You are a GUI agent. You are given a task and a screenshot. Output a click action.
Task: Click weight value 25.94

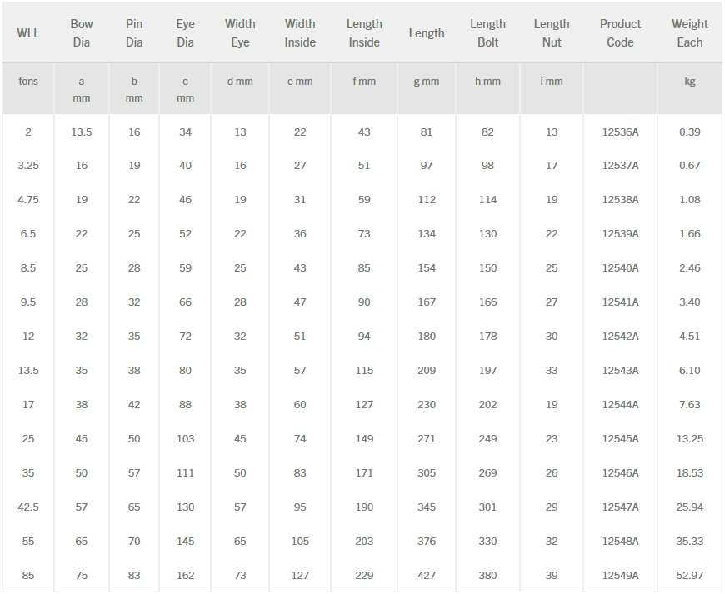point(689,507)
